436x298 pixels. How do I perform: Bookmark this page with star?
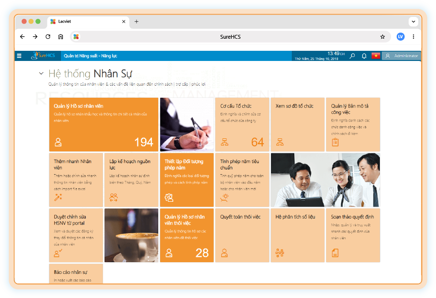383,37
